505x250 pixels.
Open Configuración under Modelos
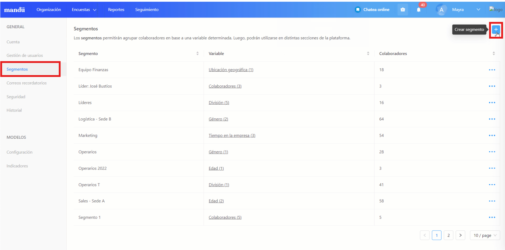pos(19,152)
